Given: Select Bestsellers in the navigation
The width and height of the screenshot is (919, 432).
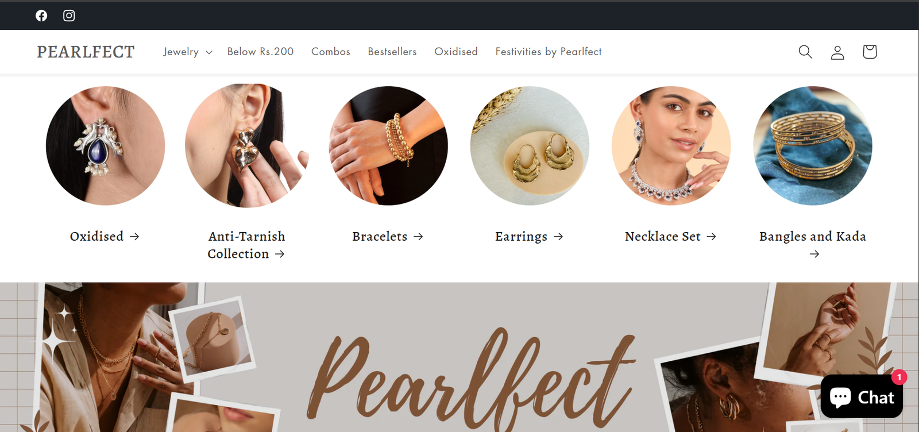Looking at the screenshot, I should pos(392,52).
